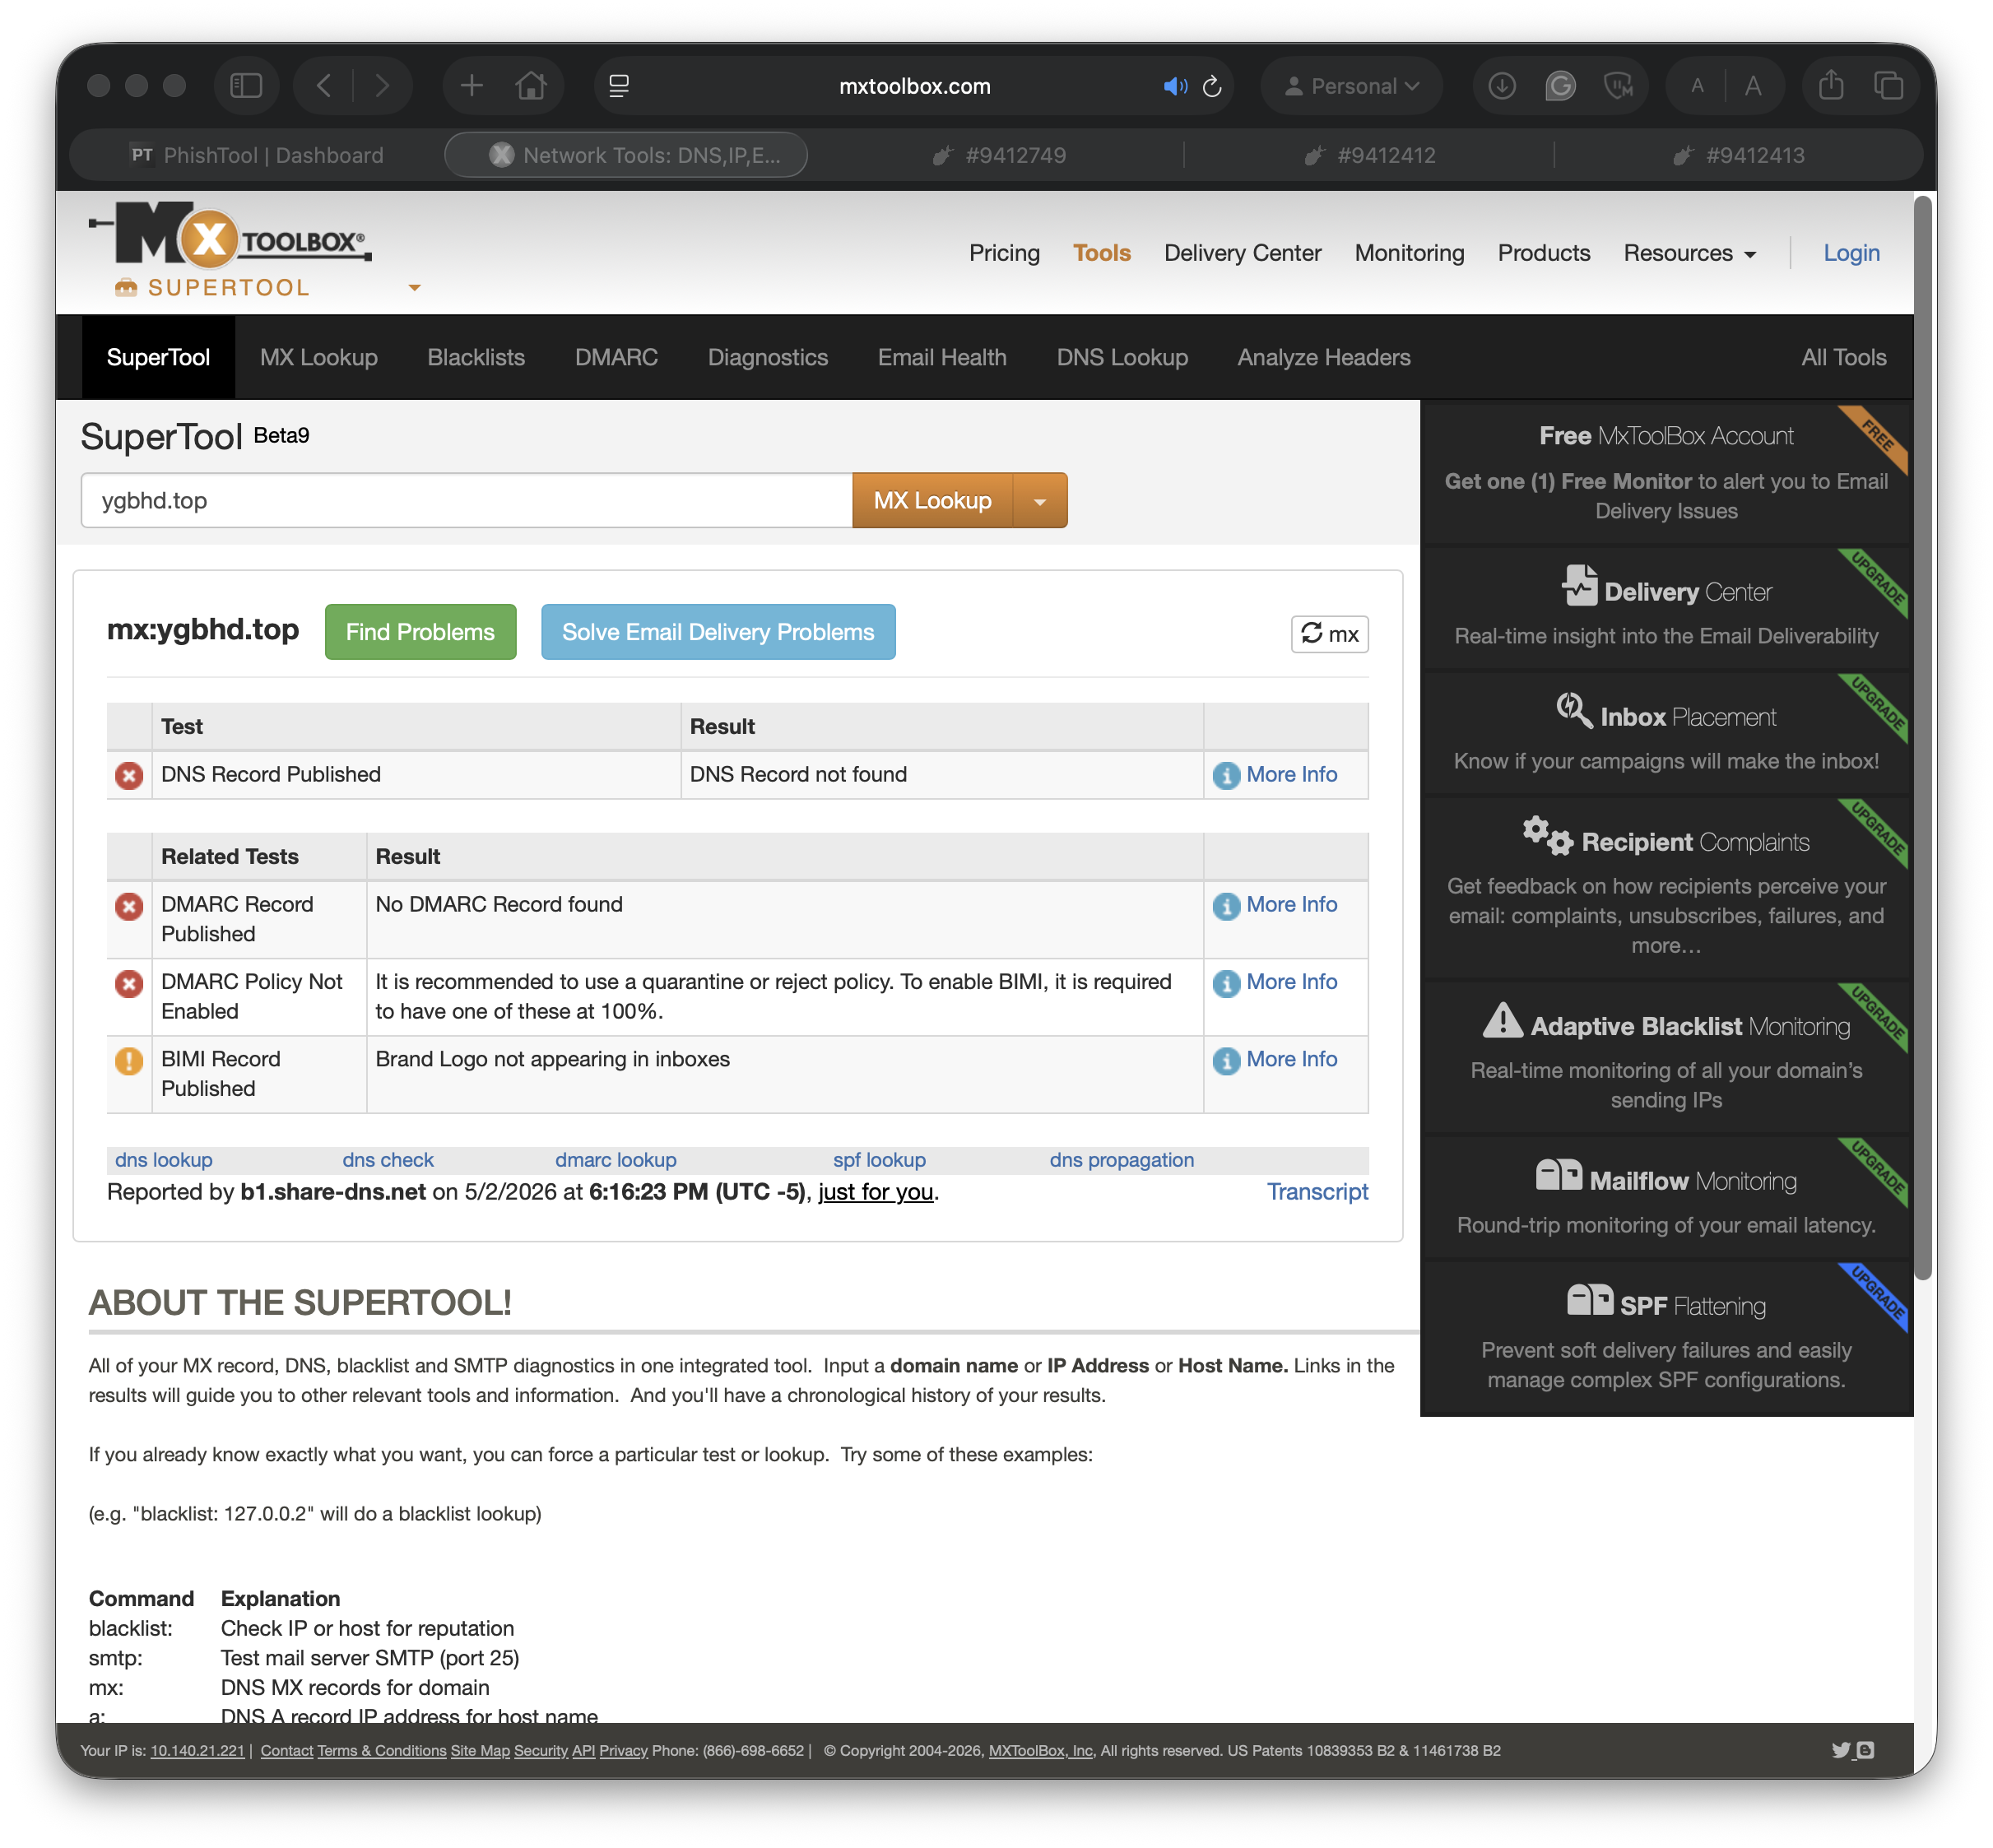Viewport: 1993px width, 1848px height.
Task: Reload the page with refresh icon
Action: [1212, 86]
